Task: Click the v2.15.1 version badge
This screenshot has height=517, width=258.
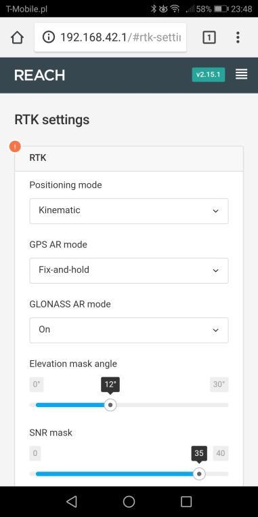Action: click(x=209, y=75)
